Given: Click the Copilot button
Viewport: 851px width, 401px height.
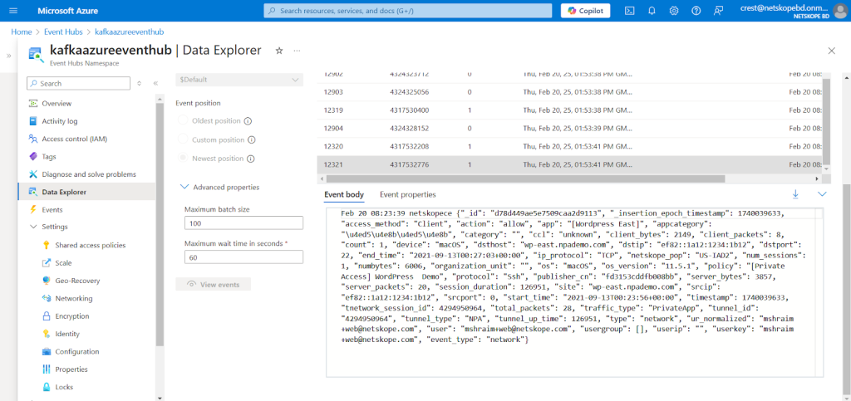Looking at the screenshot, I should click(586, 11).
